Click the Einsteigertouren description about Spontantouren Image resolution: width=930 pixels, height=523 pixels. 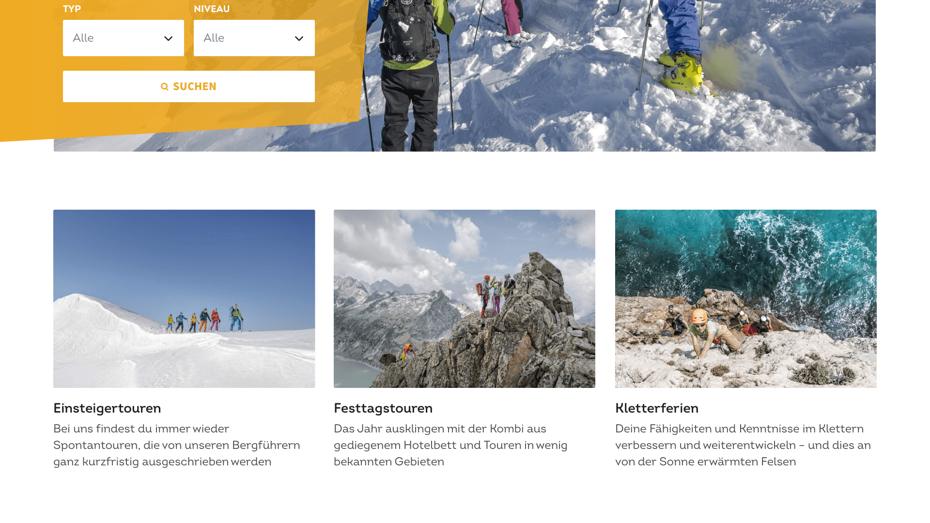click(177, 446)
